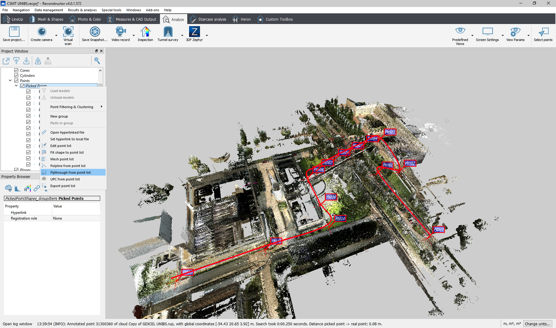Click the Select points tool
Viewport: 556px width, 328px height.
(x=543, y=32)
